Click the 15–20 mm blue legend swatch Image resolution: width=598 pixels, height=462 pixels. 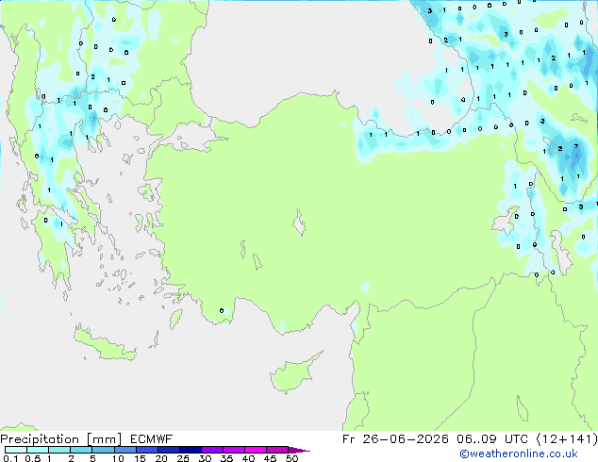coord(146,450)
